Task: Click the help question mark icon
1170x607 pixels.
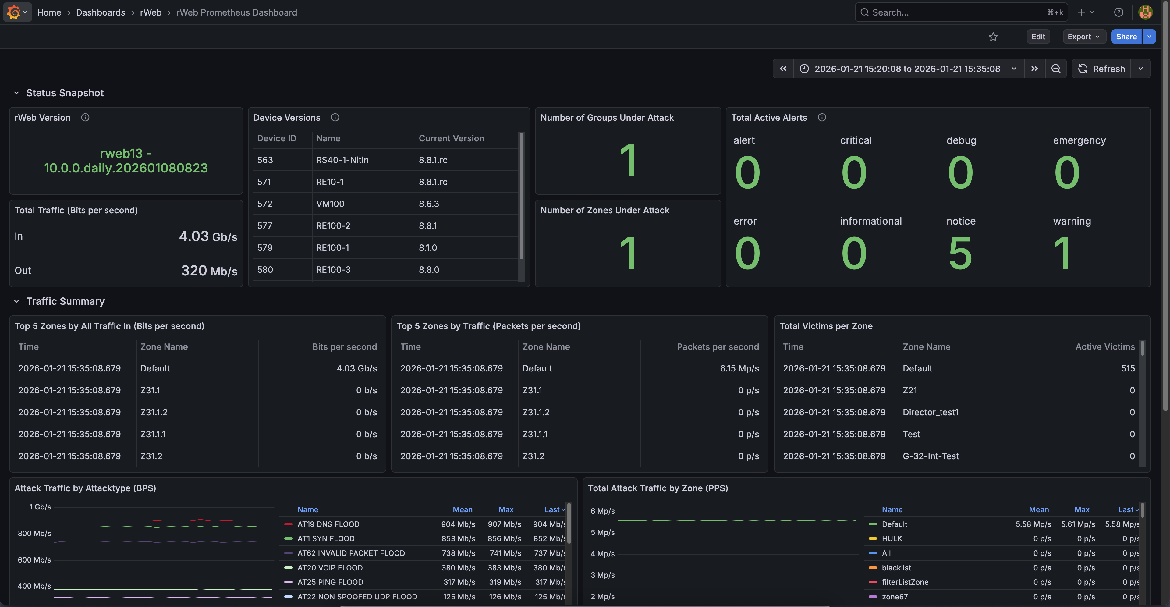Action: coord(1119,12)
